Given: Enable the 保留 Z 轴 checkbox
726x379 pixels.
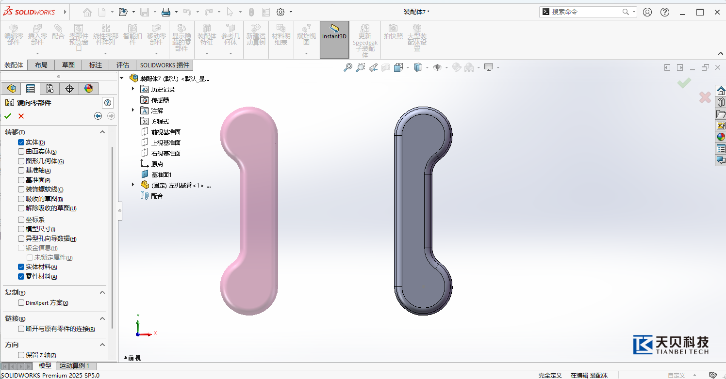Looking at the screenshot, I should pyautogui.click(x=21, y=355).
